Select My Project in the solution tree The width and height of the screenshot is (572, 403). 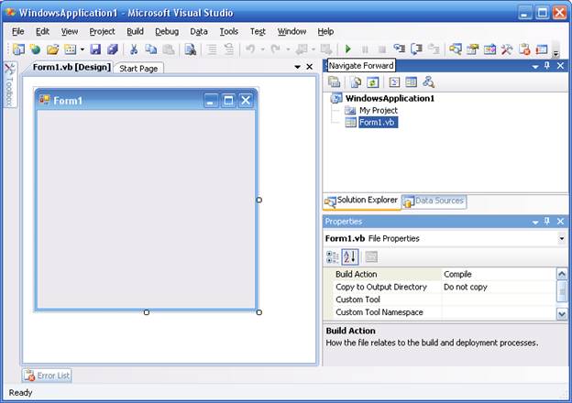pos(379,111)
